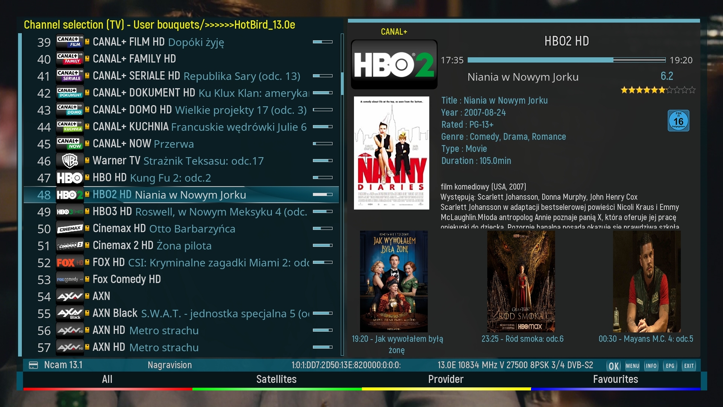Image resolution: width=723 pixels, height=407 pixels.
Task: Select the HBO3 HD channel logo
Action: [70, 212]
